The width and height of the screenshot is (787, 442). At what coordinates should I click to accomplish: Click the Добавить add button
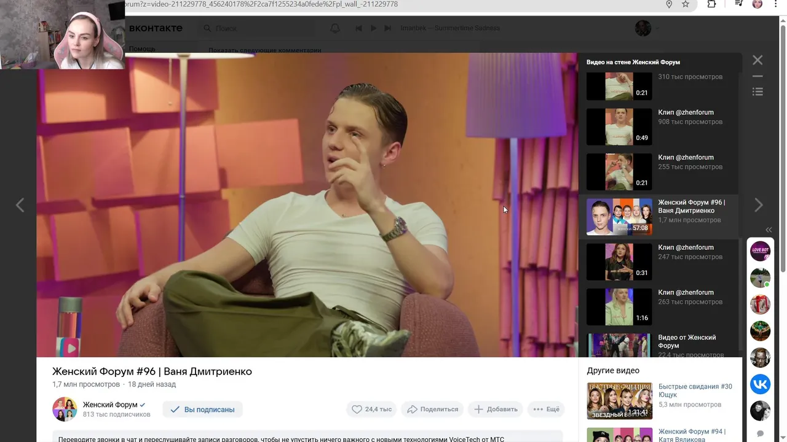point(496,409)
